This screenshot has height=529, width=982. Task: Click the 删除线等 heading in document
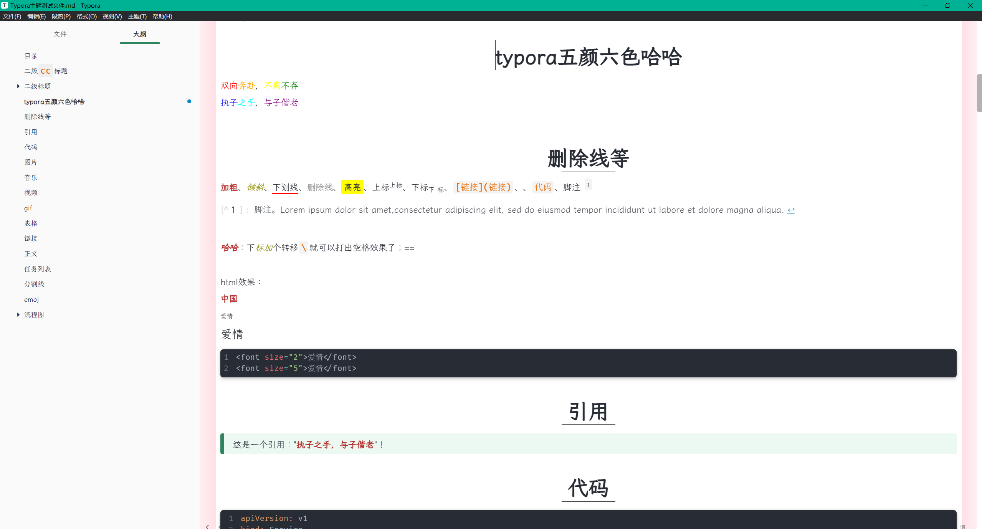[589, 158]
